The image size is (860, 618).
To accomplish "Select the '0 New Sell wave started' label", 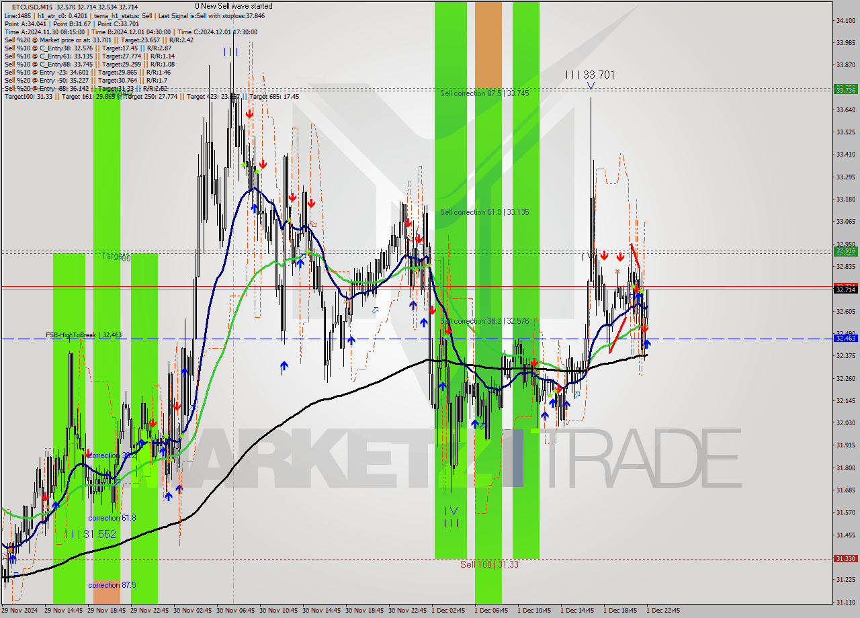I will pos(234,6).
